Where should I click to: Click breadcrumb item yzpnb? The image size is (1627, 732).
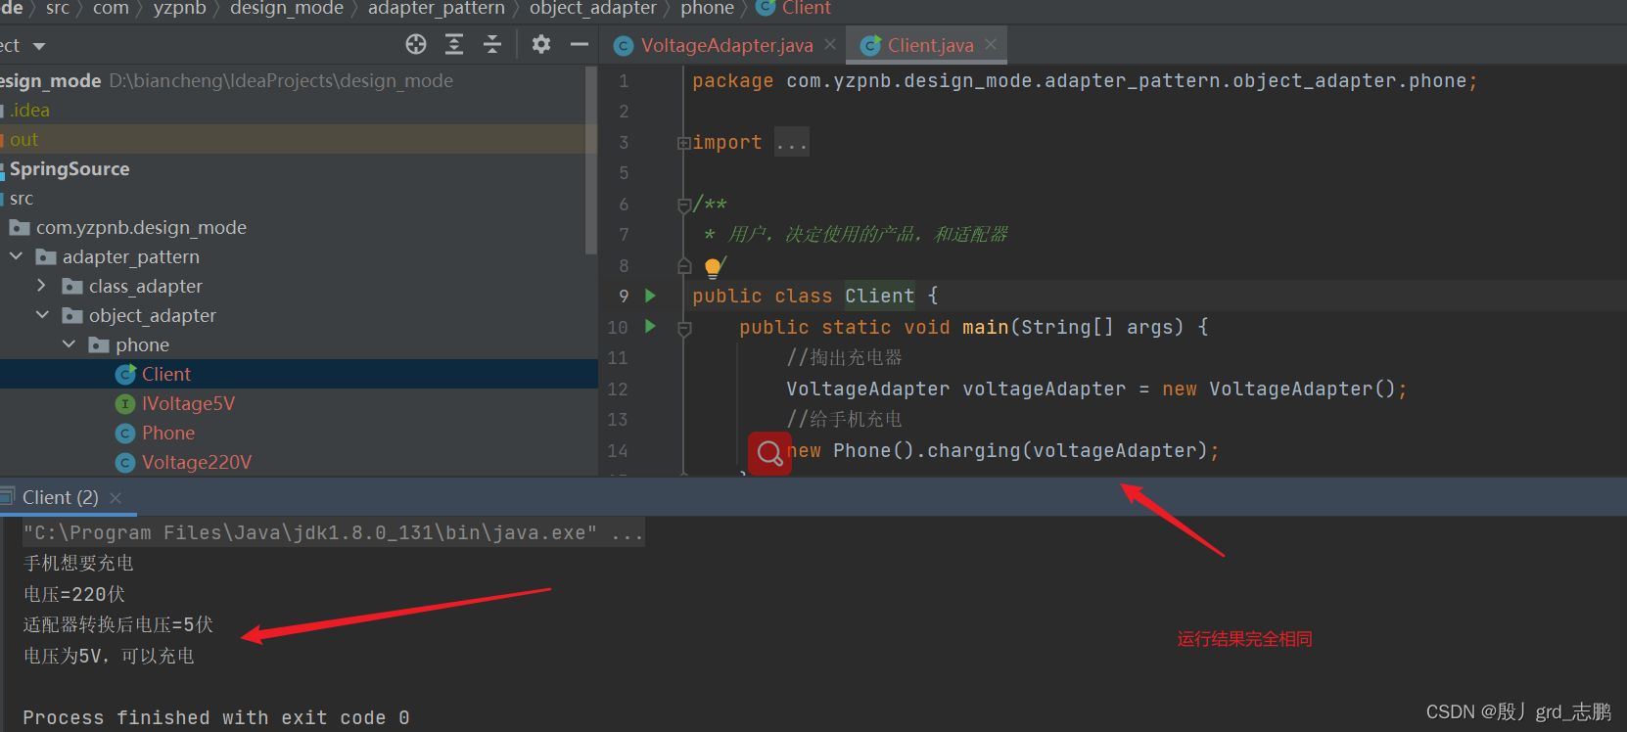click(x=180, y=9)
